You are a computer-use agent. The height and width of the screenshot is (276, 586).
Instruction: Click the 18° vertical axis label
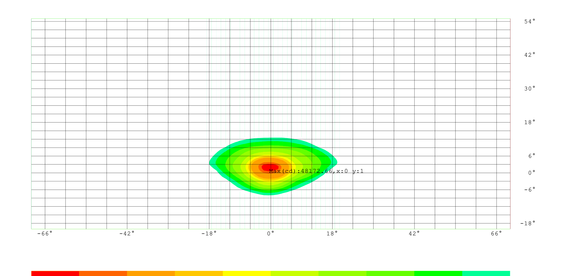pos(530,122)
